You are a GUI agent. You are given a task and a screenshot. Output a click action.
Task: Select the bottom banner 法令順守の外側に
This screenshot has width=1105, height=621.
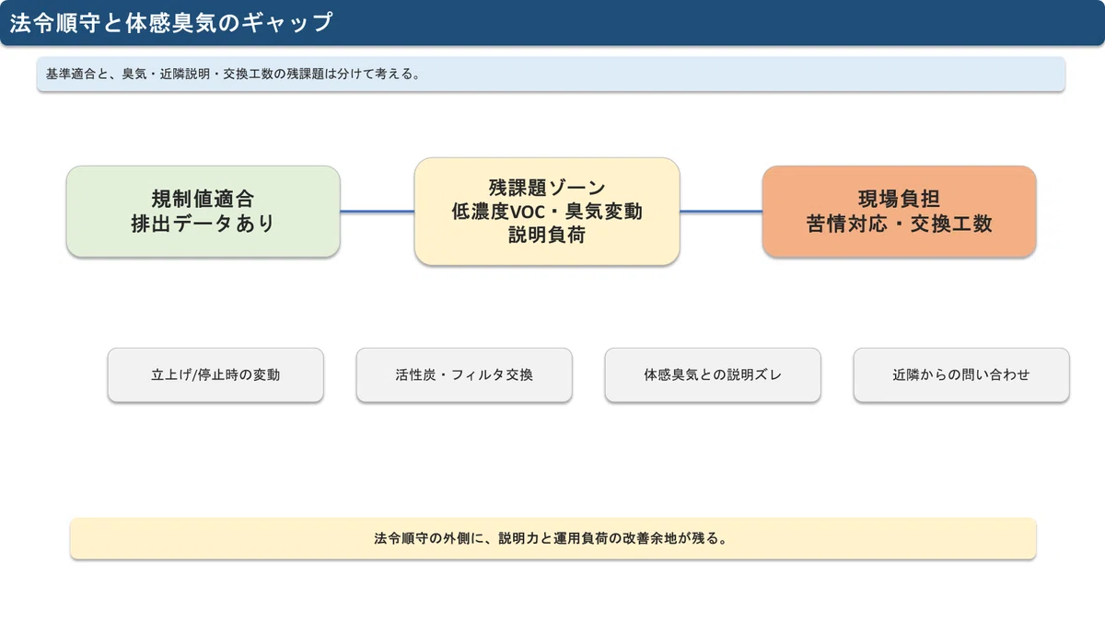pos(552,538)
